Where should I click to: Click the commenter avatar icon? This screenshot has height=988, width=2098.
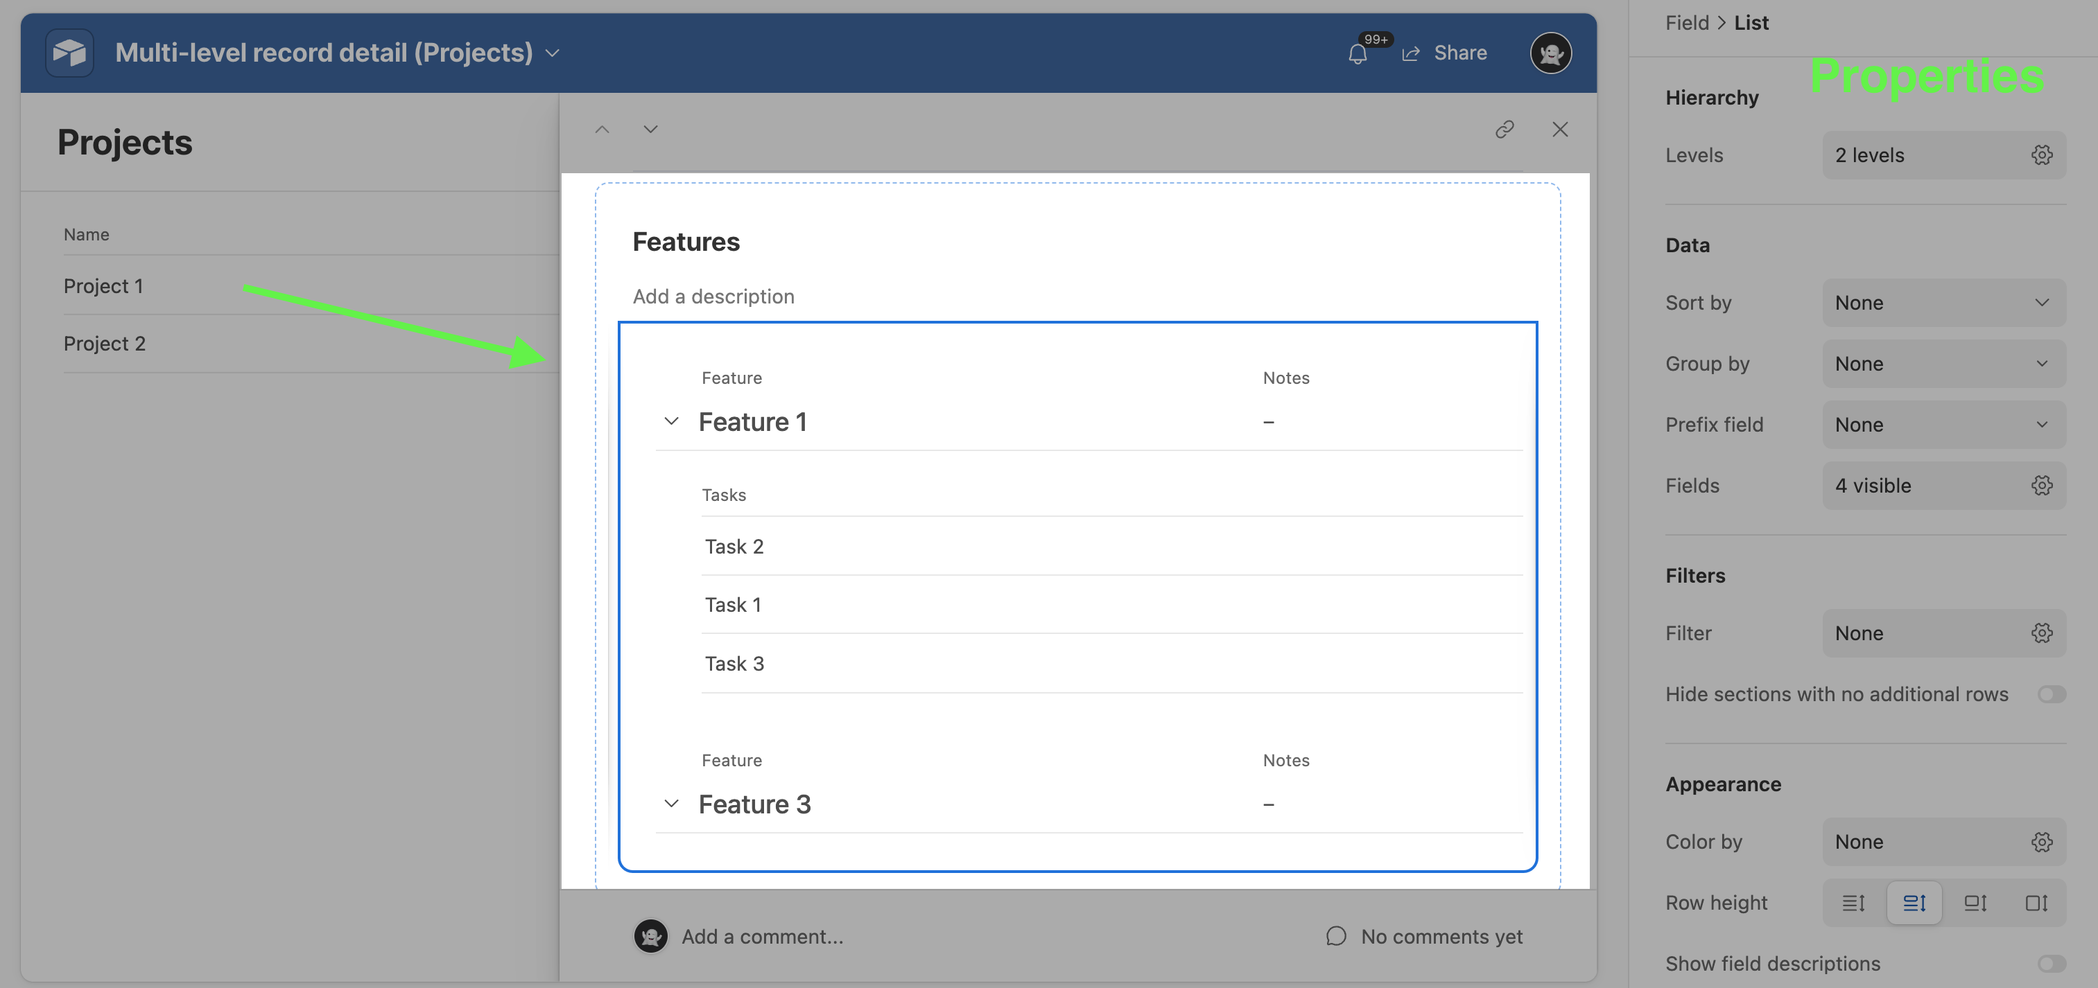pyautogui.click(x=651, y=937)
